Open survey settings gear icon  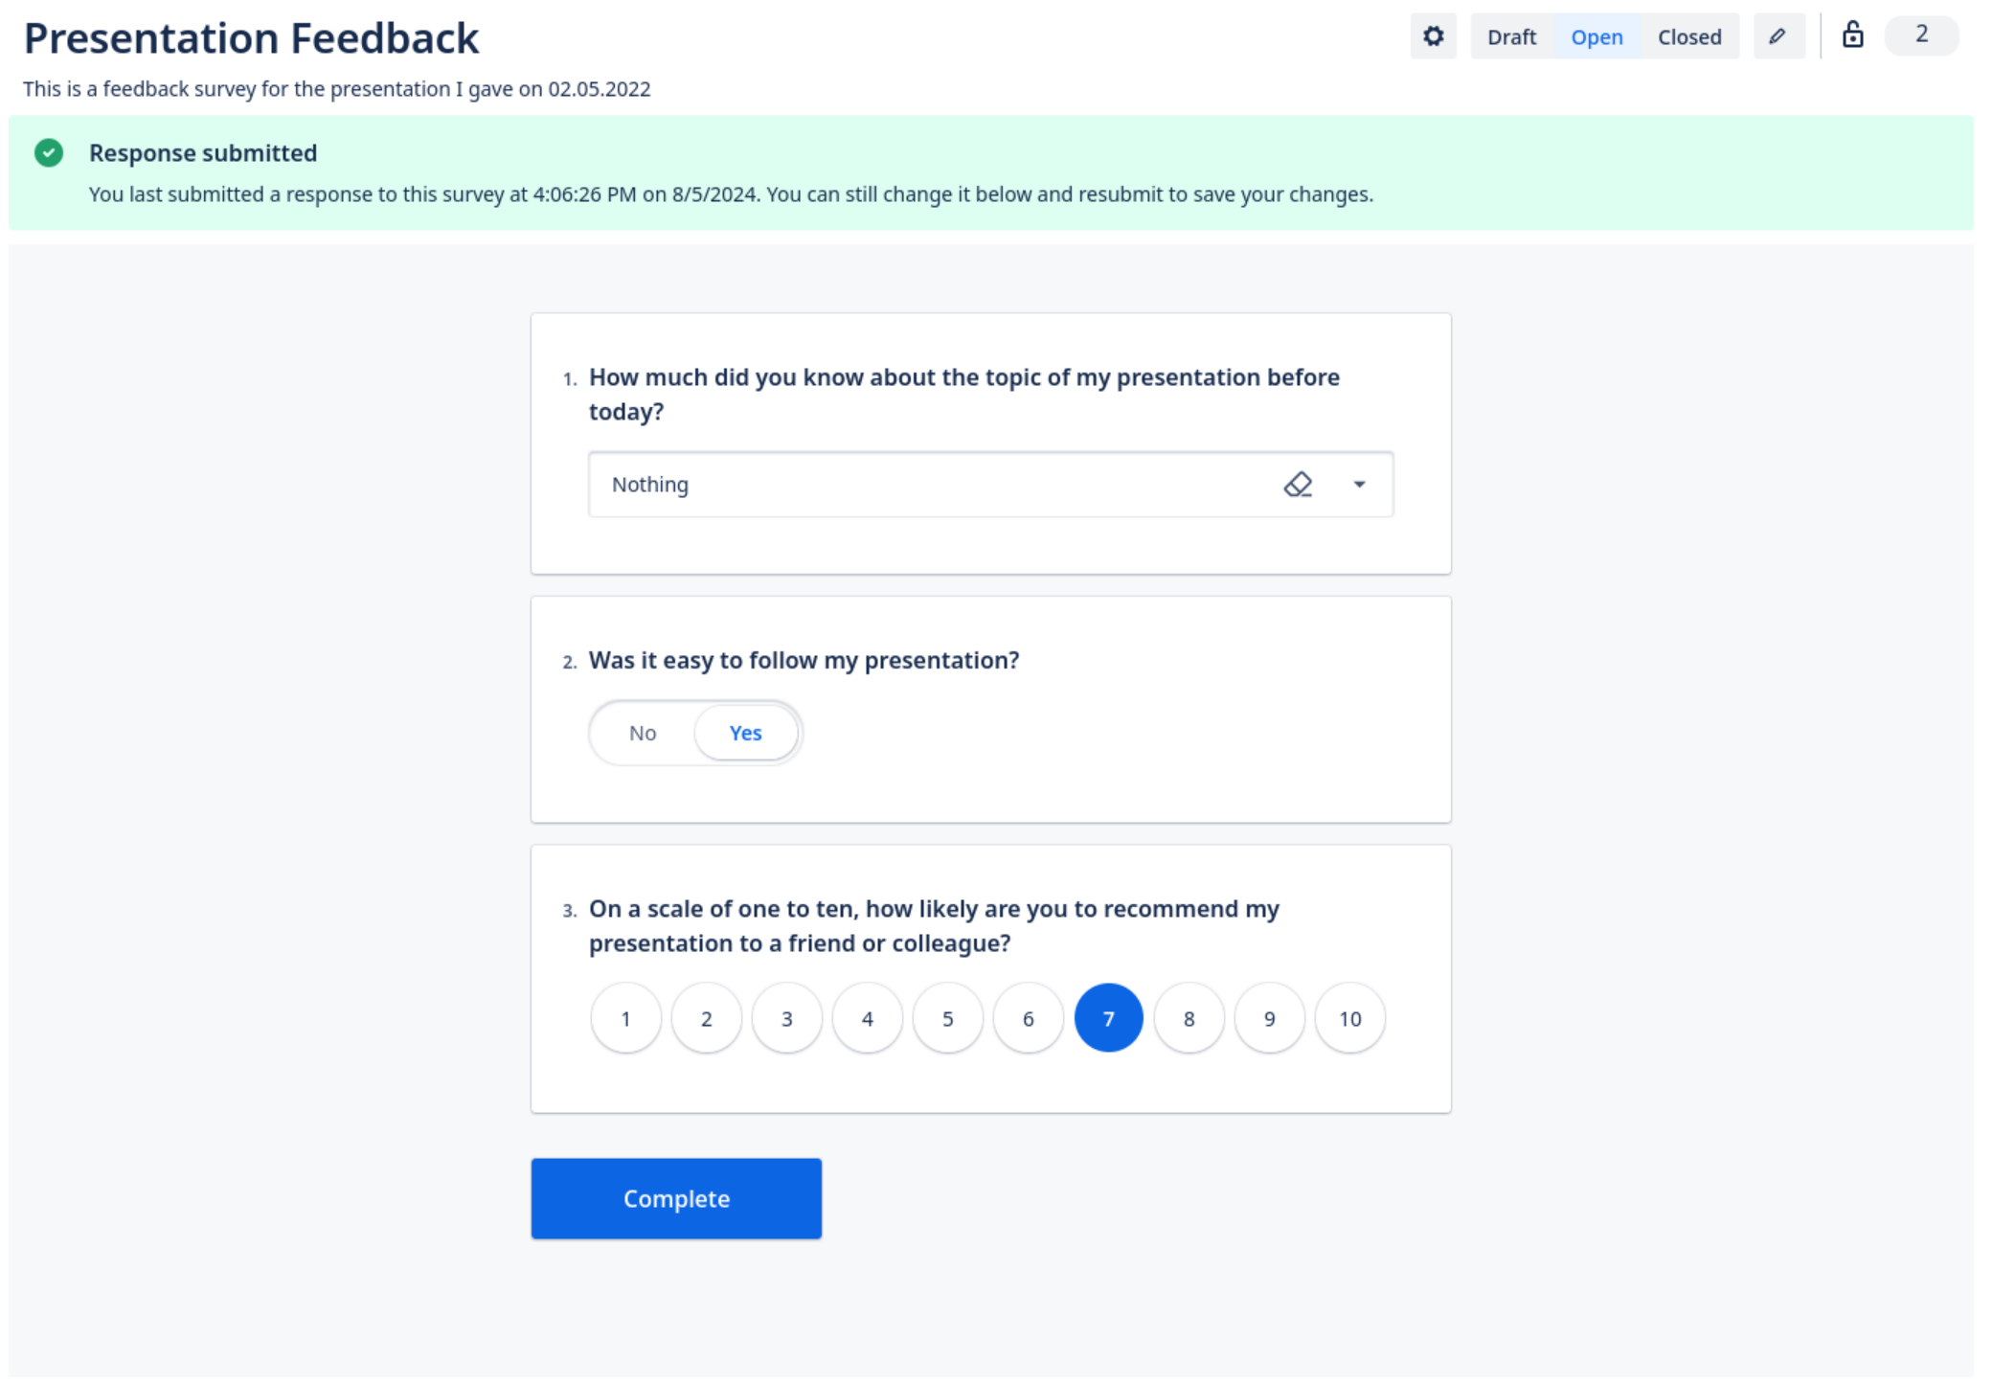click(1433, 36)
